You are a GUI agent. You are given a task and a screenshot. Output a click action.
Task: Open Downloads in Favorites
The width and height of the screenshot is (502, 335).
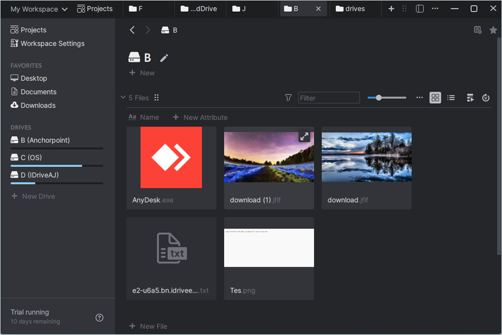point(33,105)
